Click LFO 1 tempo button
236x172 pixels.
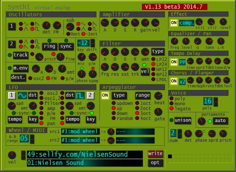point(15,119)
